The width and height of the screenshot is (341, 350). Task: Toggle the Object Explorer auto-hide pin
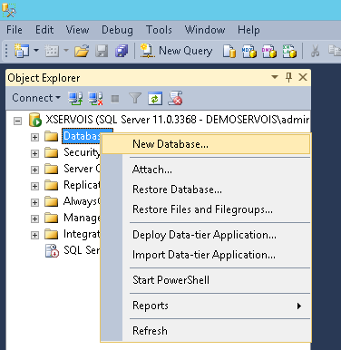coord(288,77)
